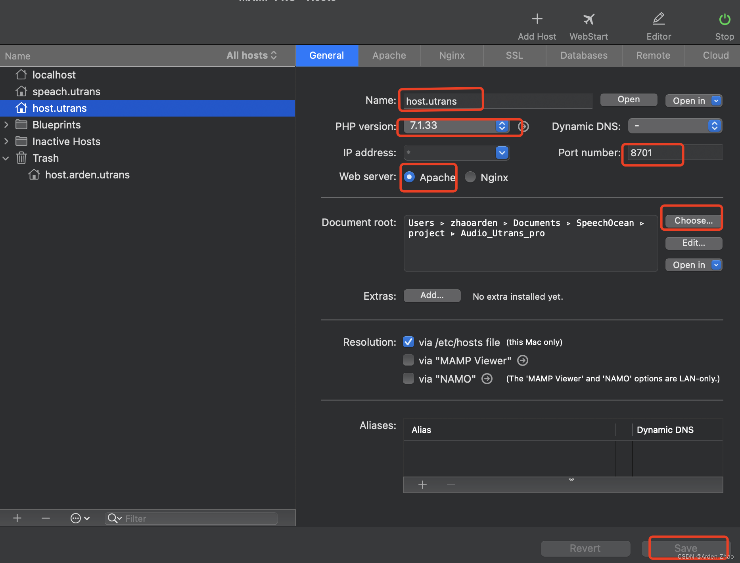Screen dimensions: 740x563
Task: Click the Trash bin icon
Action: (x=21, y=158)
